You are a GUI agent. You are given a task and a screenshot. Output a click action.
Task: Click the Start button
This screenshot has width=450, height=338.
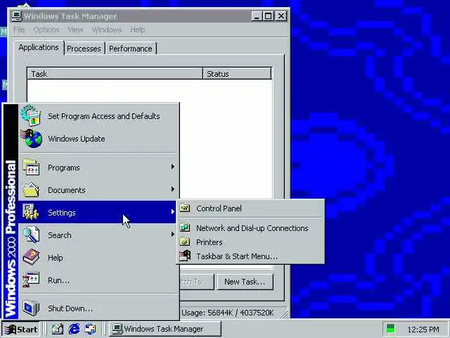tap(21, 329)
